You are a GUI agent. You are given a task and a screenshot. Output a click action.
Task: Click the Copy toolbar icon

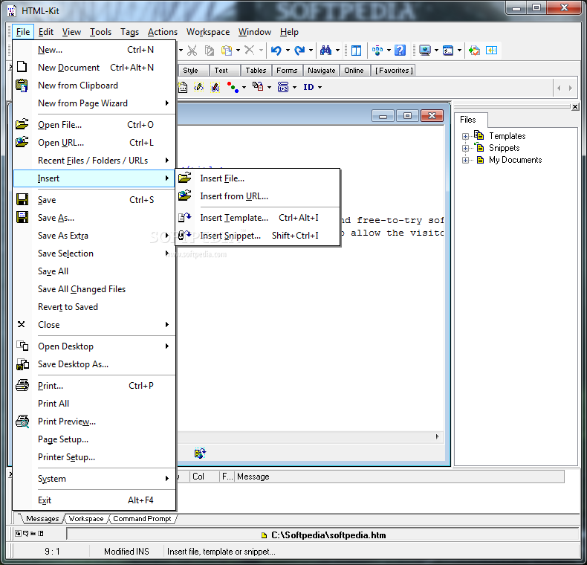210,51
